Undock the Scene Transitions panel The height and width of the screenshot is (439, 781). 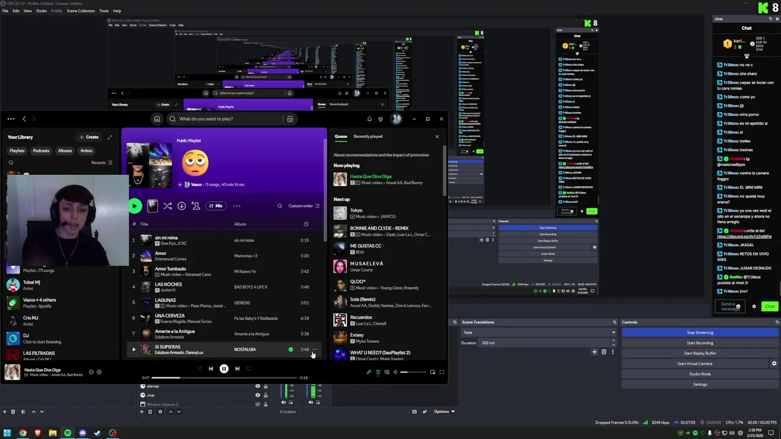pos(614,322)
